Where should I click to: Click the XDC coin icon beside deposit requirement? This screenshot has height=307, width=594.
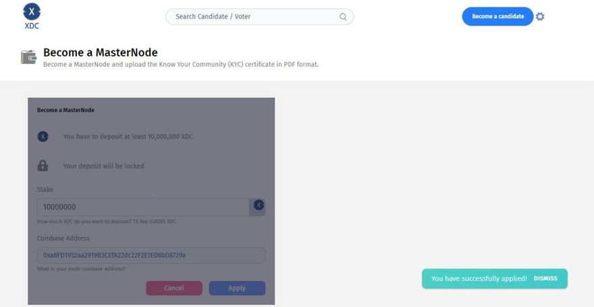[43, 137]
